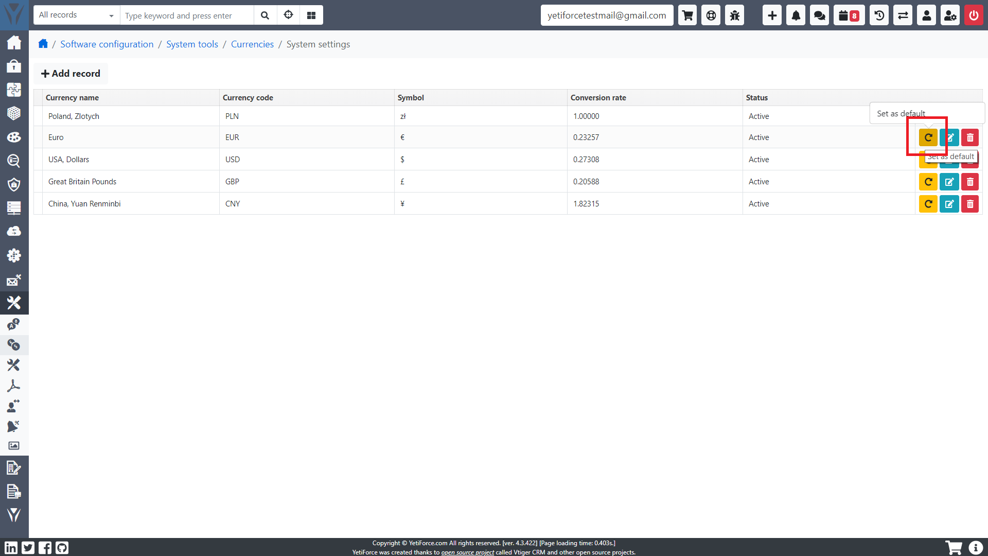988x556 pixels.
Task: Open the chat messages icon
Action: 819,15
